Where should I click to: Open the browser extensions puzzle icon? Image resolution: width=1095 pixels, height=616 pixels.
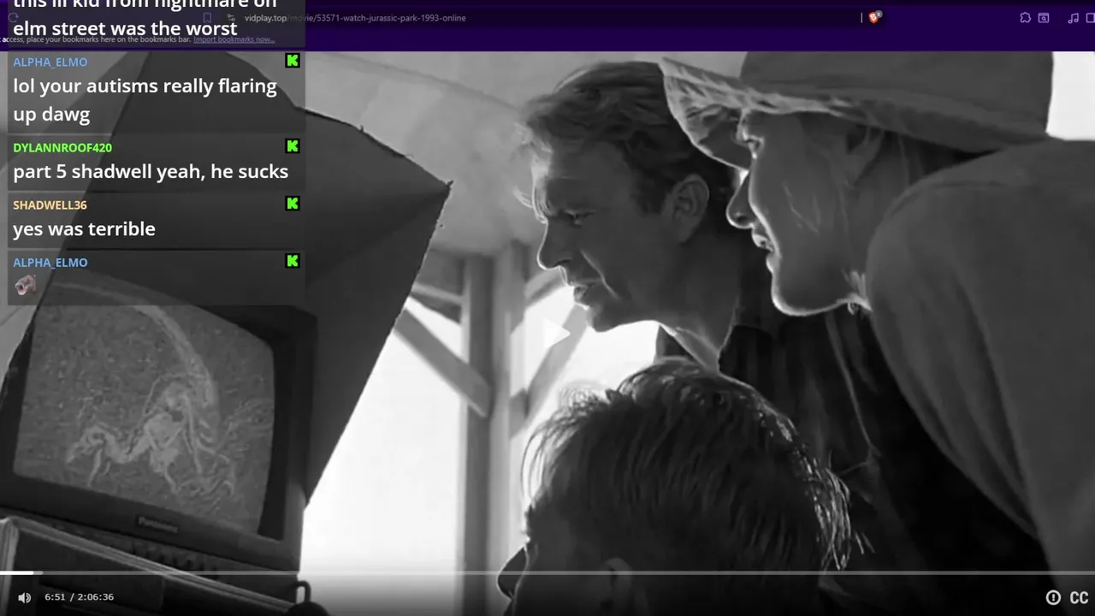point(1025,18)
